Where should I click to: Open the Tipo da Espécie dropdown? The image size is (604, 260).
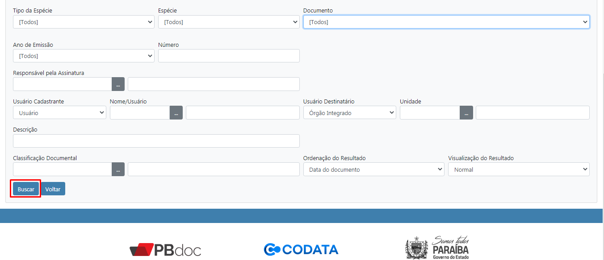click(84, 22)
